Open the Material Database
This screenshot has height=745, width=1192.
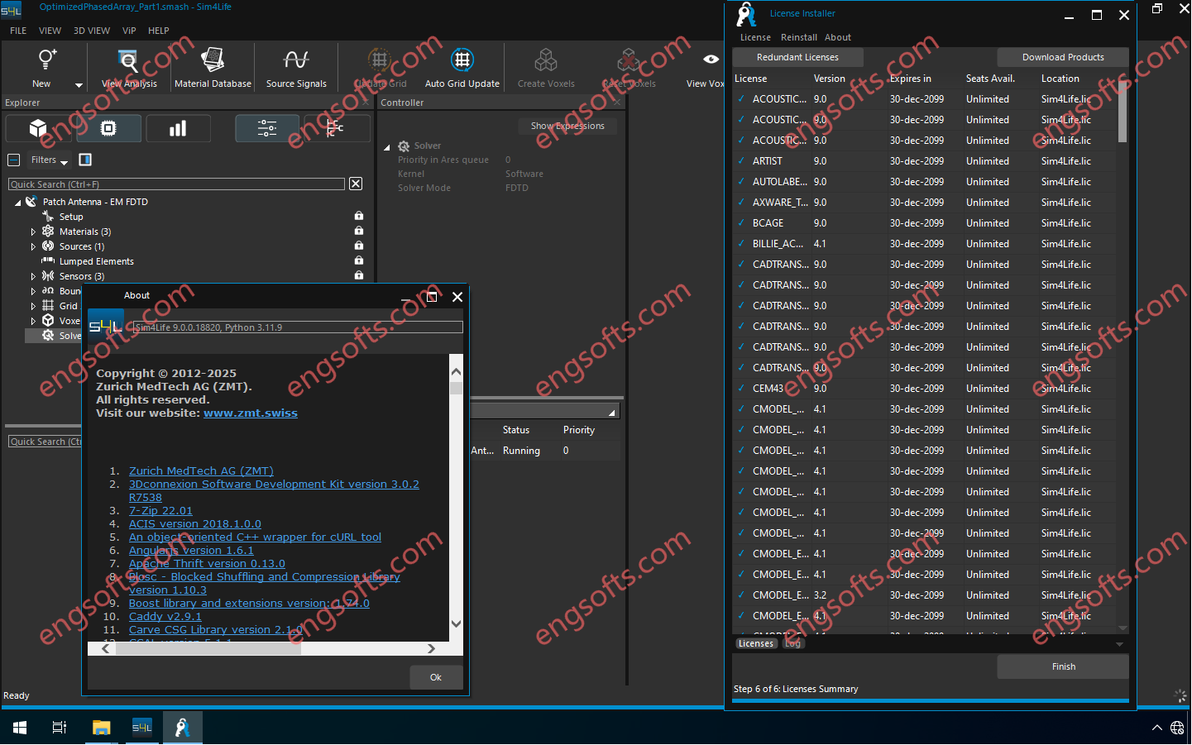(x=213, y=67)
